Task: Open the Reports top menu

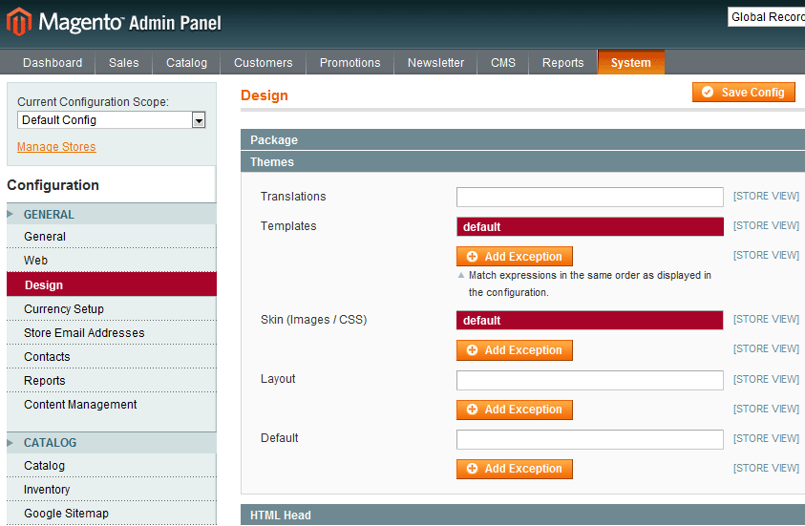Action: click(x=562, y=63)
